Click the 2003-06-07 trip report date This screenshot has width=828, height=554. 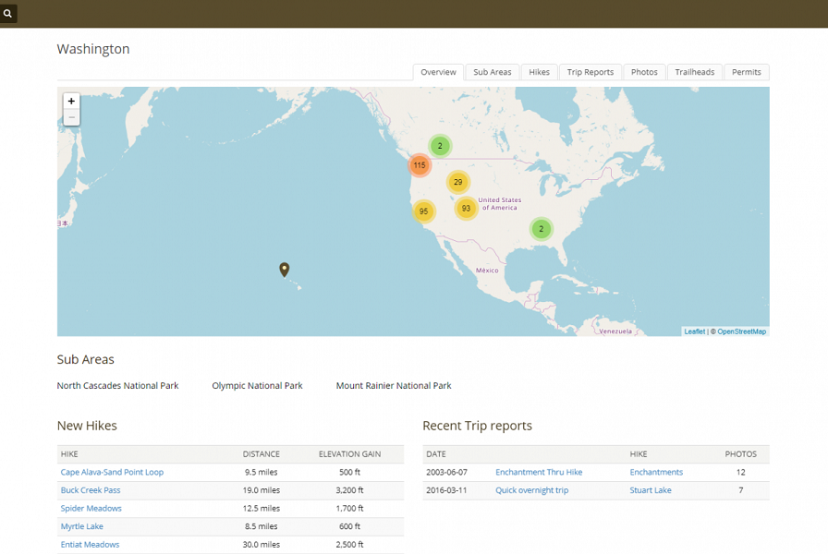click(446, 472)
